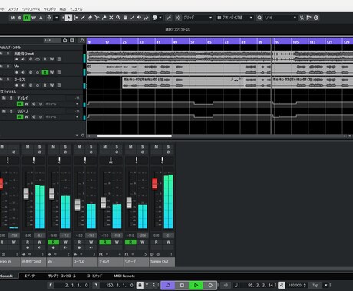Select the Zoom magnifier tool
The height and width of the screenshot is (291, 353).
[x=118, y=18]
